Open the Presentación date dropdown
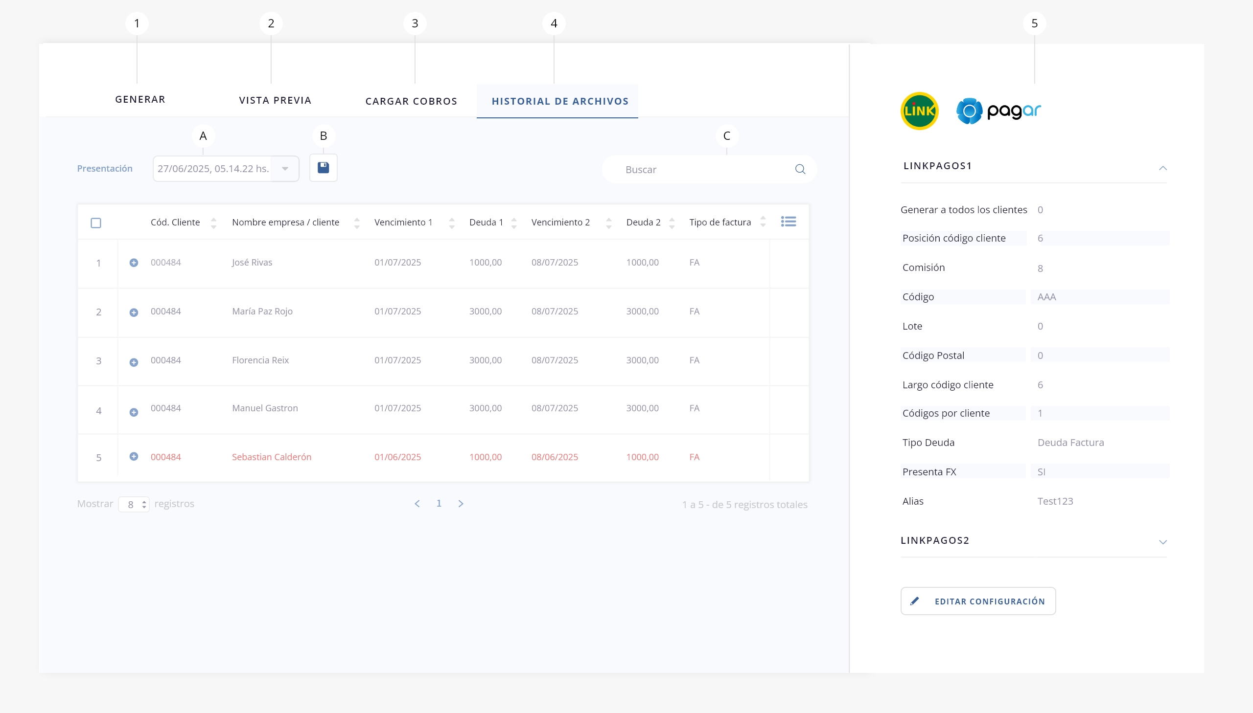 click(285, 169)
